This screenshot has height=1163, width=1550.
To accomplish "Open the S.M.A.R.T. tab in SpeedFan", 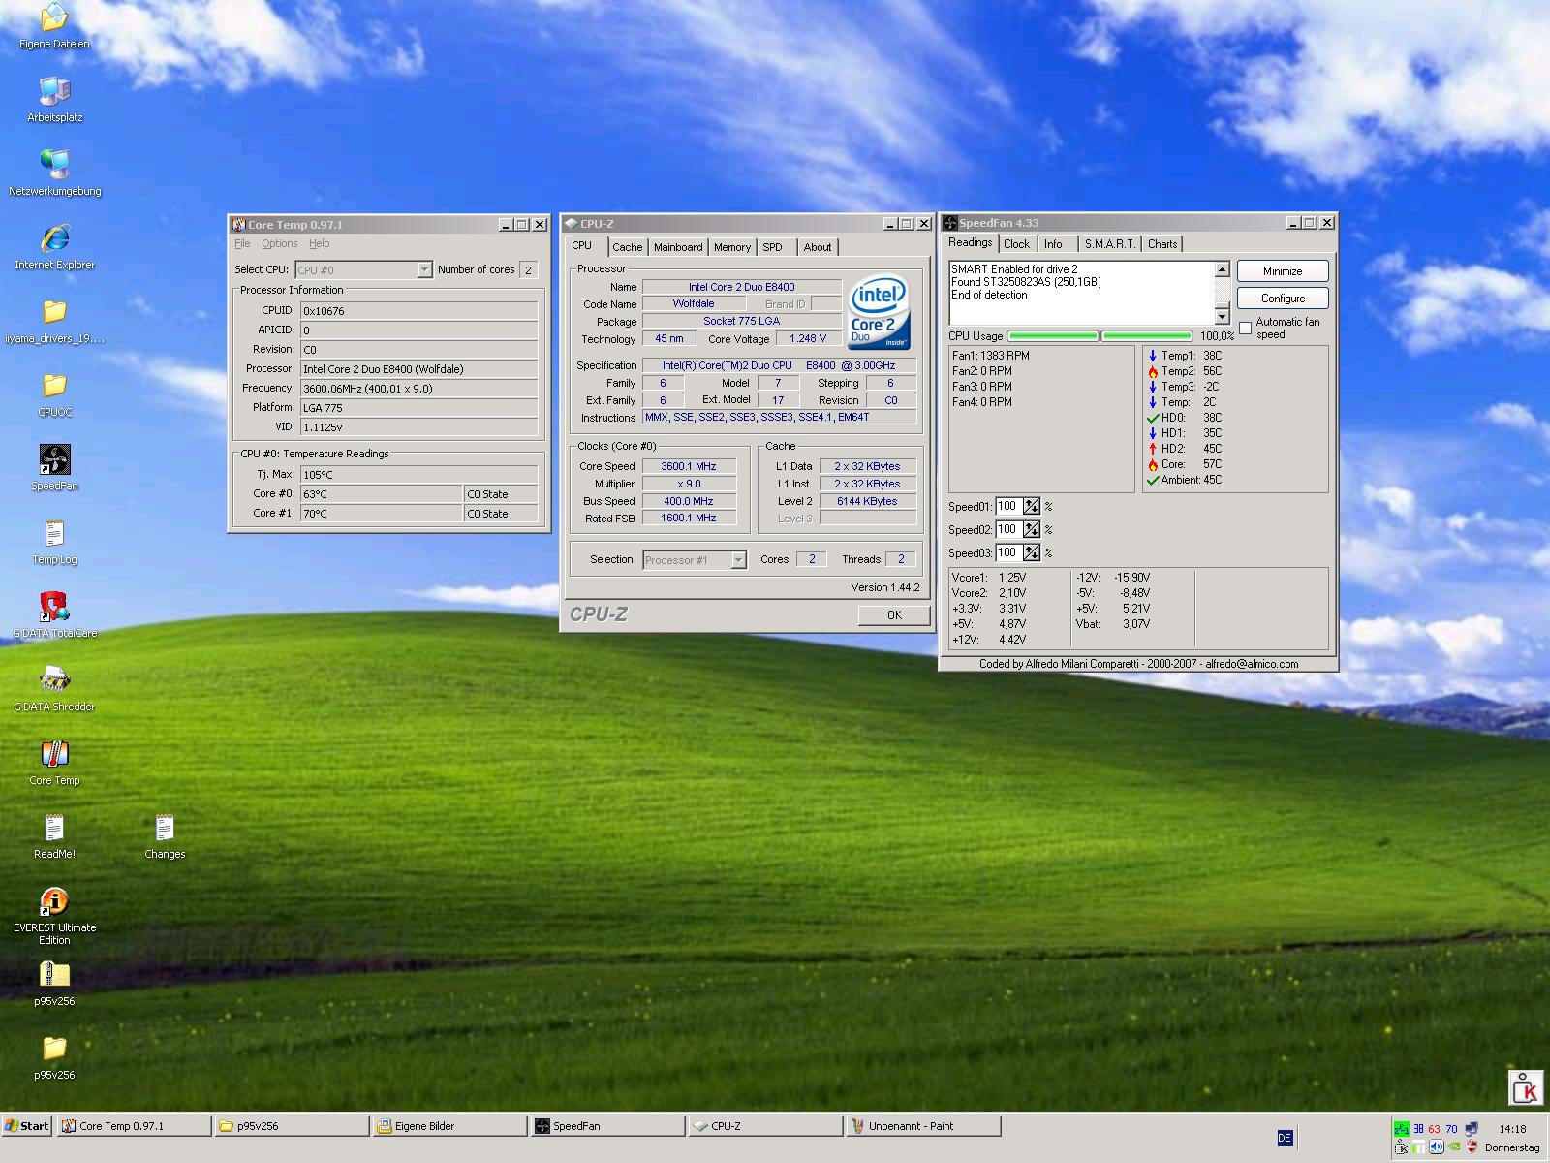I will pyautogui.click(x=1110, y=244).
